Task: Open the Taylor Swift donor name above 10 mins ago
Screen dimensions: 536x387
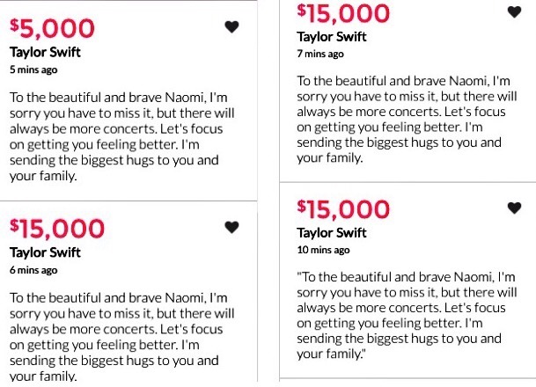Action: [333, 233]
